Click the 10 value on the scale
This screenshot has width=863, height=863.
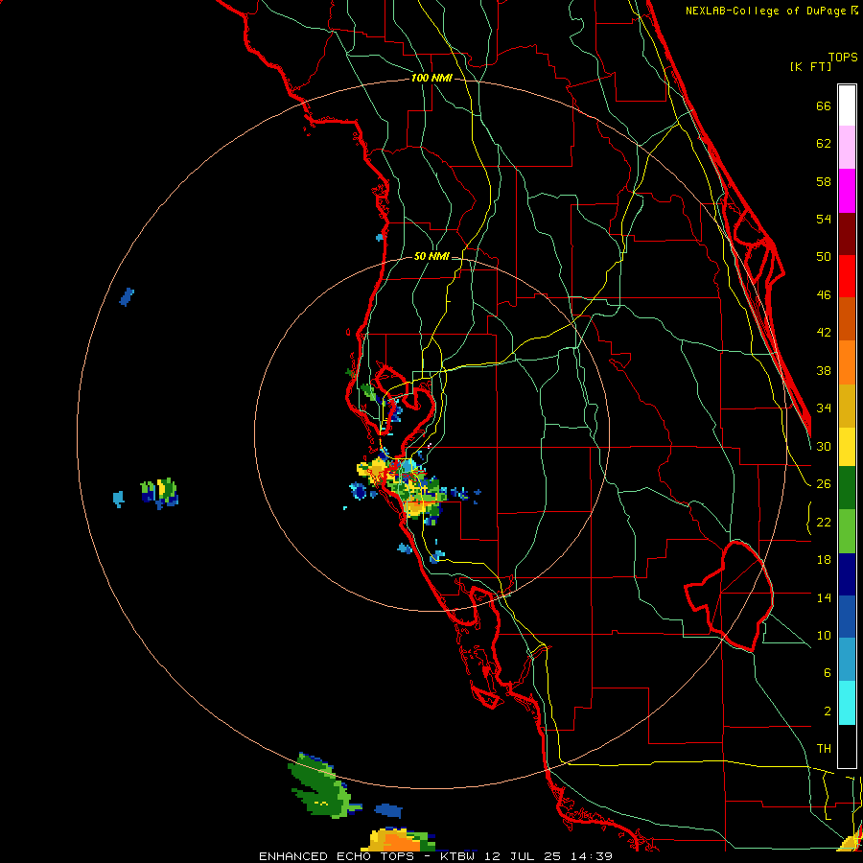click(824, 636)
